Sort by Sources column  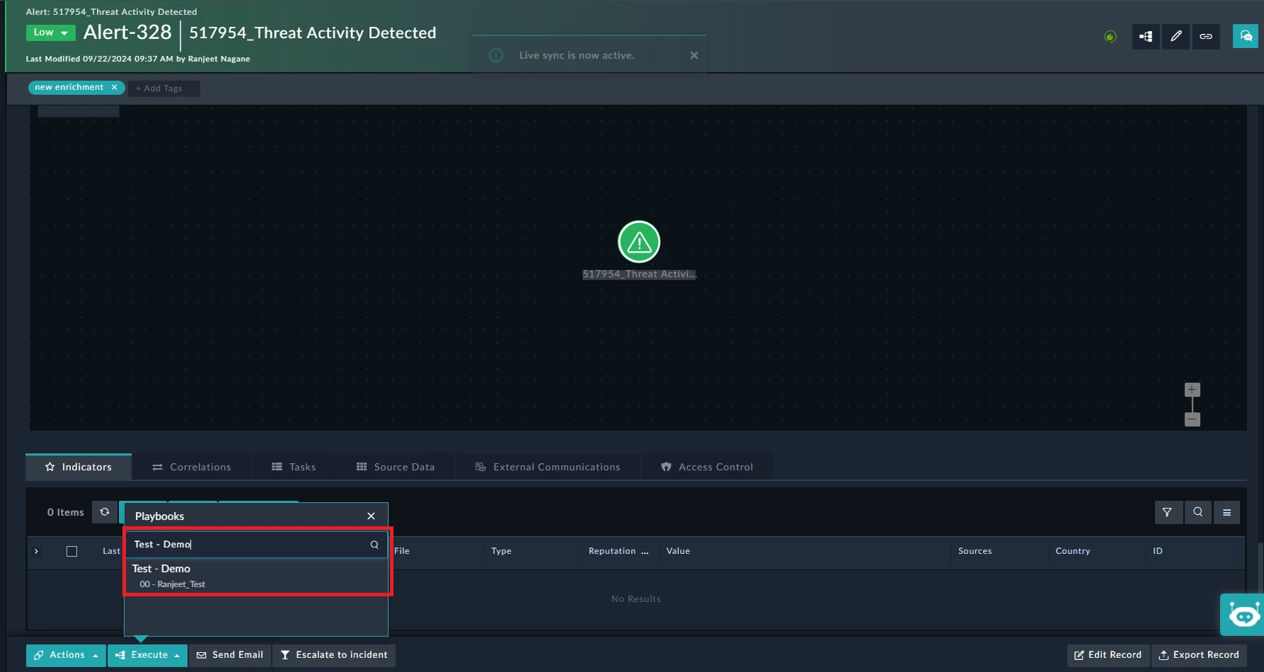tap(975, 551)
